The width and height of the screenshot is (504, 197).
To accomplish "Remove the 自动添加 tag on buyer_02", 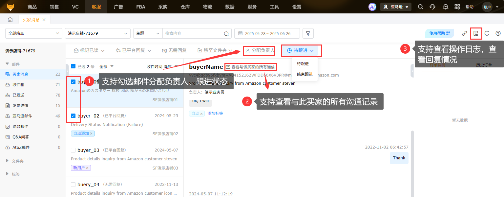I will 92,134.
